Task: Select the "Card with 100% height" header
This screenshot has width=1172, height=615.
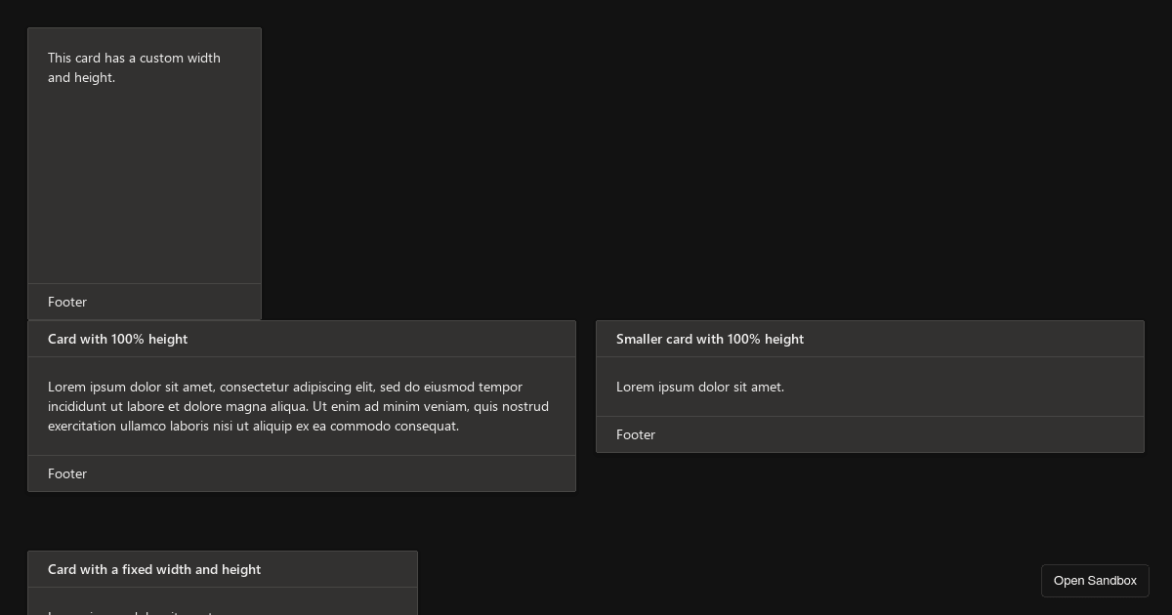Action: click(117, 339)
